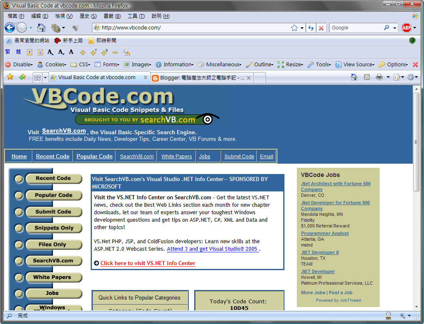Click the searchVB.com banner image

click(x=147, y=119)
